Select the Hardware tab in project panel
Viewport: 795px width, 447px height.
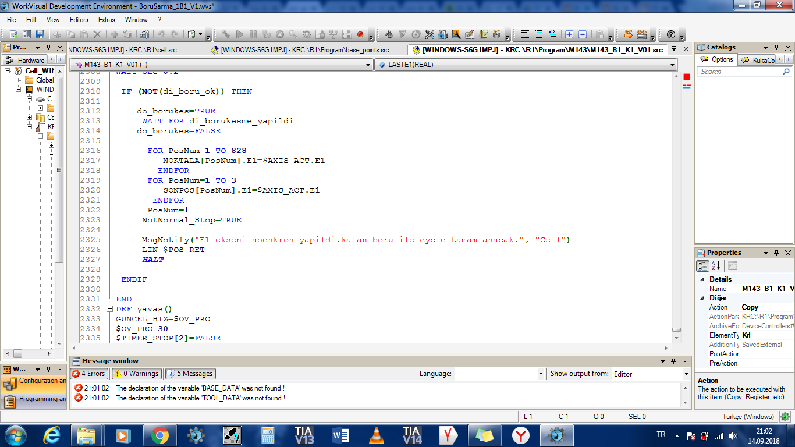25,60
